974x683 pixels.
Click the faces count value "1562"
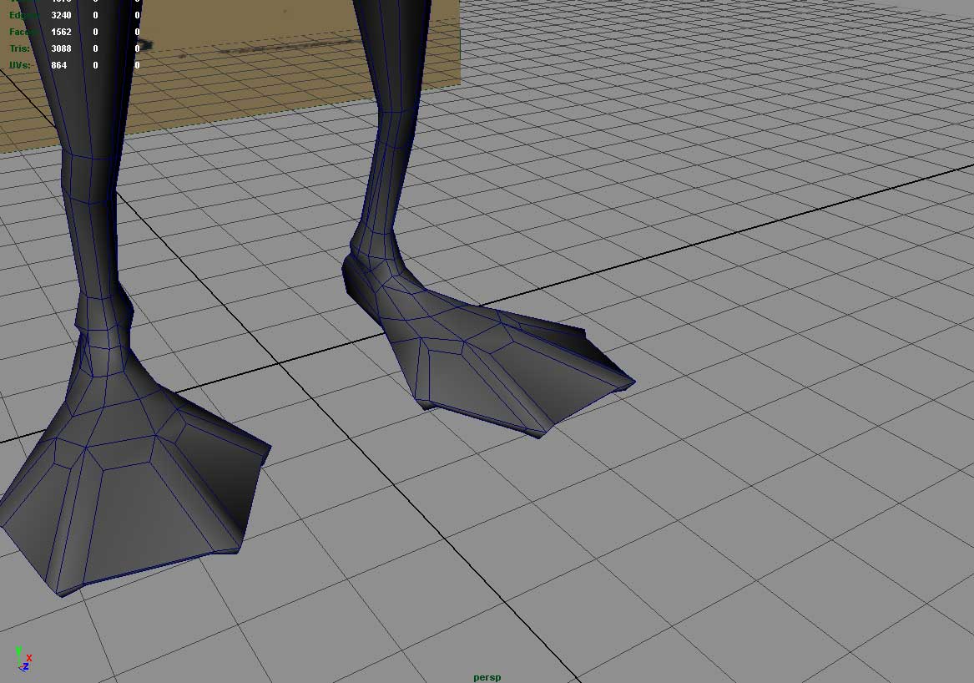click(x=61, y=32)
